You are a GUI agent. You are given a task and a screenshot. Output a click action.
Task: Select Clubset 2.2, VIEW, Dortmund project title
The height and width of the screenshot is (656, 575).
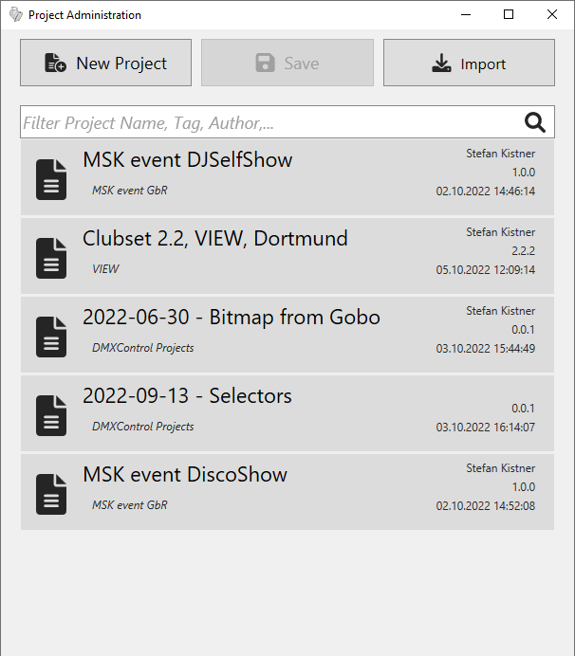(x=214, y=239)
